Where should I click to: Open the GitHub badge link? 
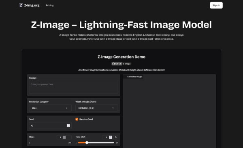pos(117,64)
